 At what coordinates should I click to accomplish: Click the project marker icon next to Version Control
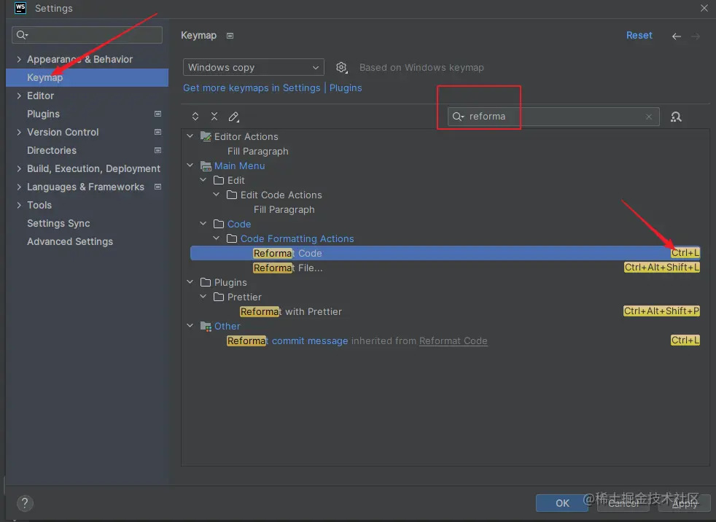coord(157,132)
